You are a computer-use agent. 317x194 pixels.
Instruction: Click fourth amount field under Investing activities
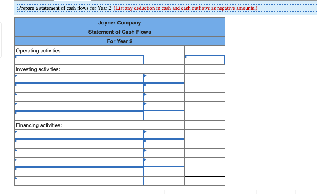pyautogui.click(x=164, y=106)
